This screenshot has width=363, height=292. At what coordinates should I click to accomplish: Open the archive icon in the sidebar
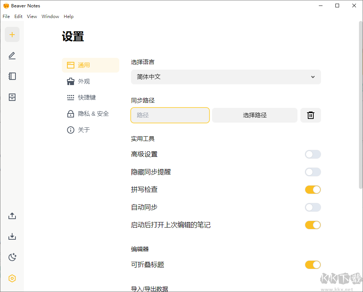click(x=12, y=97)
